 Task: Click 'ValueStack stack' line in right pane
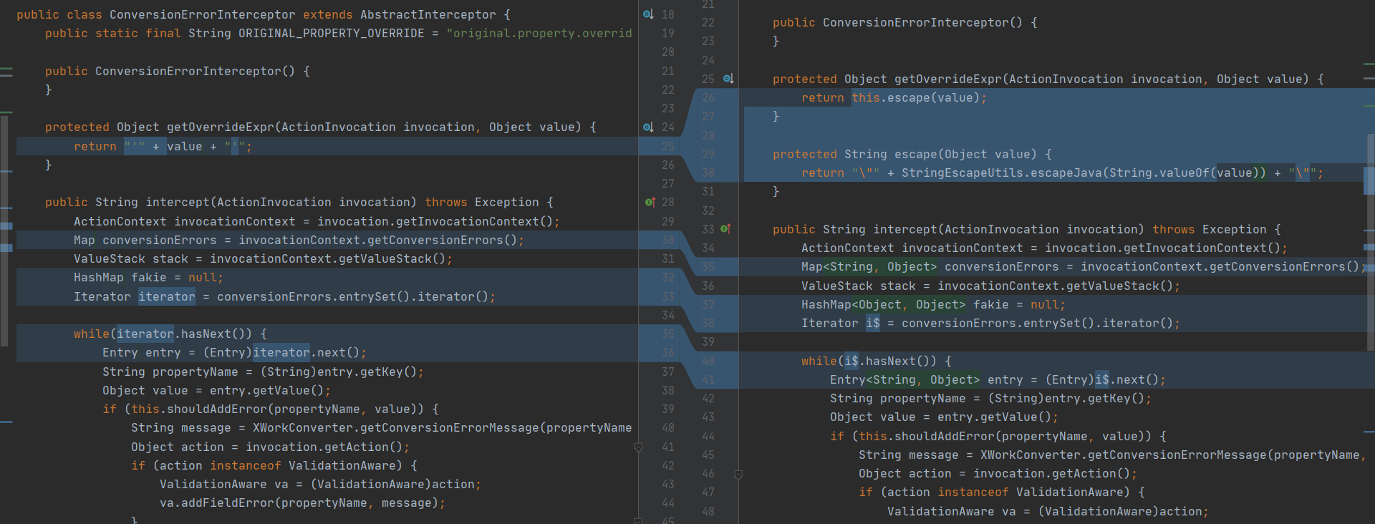point(990,286)
